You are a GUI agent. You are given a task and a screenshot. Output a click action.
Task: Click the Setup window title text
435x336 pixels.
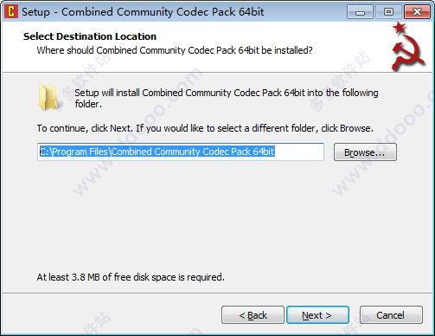tap(143, 12)
